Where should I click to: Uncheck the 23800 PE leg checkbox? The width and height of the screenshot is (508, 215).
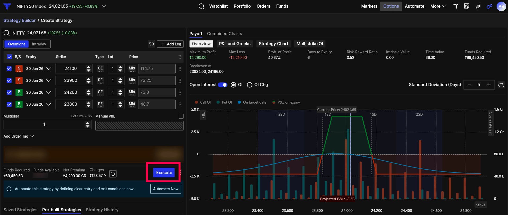click(x=9, y=104)
